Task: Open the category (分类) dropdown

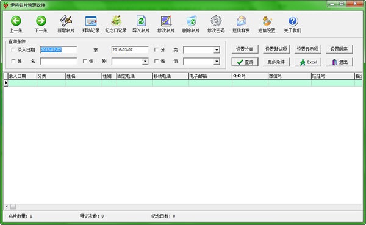Action: [x=217, y=50]
